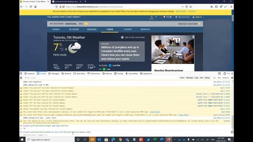Screen dimensions: 253x142
Task: Switch to the Accessibility devtools panel
Action: point(132,74)
